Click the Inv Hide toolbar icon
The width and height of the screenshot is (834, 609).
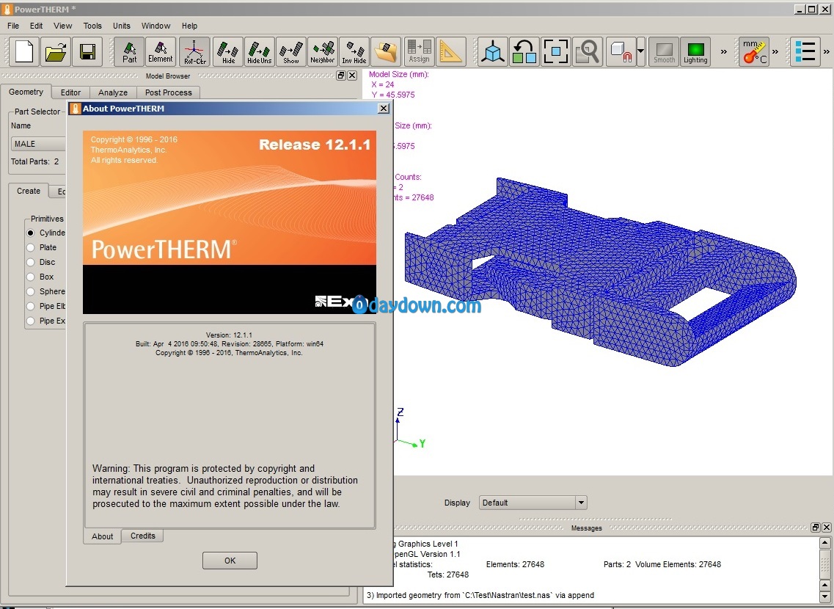click(354, 51)
